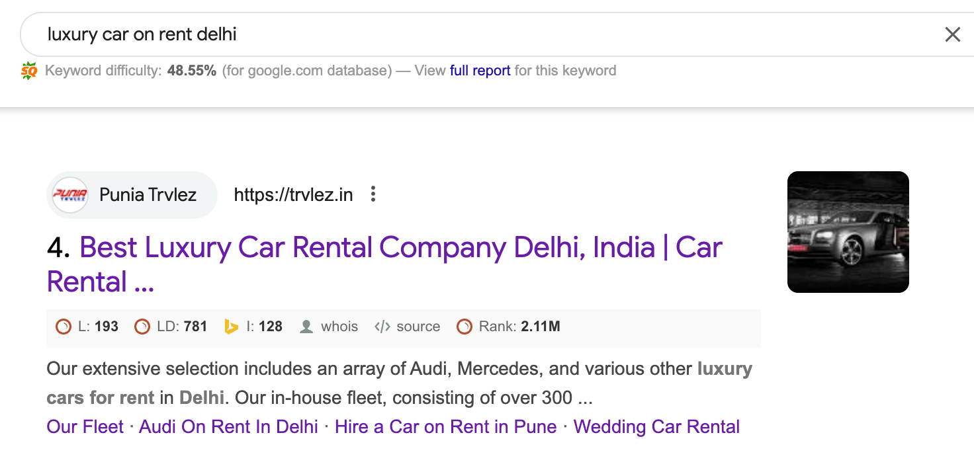
Task: Open the Bing index 'I: 128' value
Action: point(264,327)
